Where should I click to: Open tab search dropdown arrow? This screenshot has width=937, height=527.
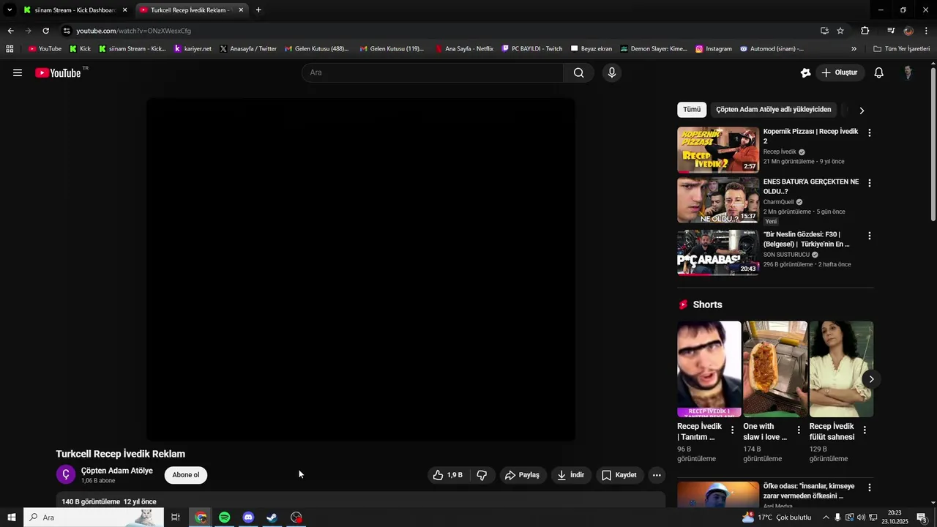coord(10,10)
